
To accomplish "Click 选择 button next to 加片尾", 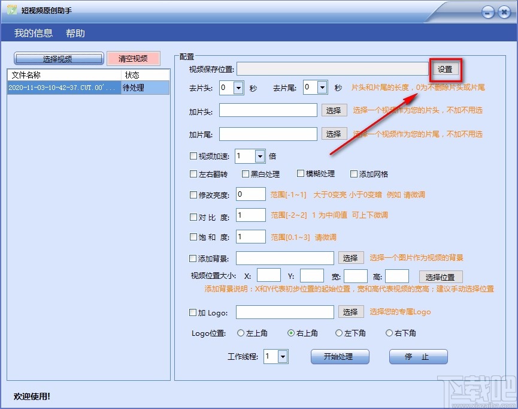I will click(334, 134).
